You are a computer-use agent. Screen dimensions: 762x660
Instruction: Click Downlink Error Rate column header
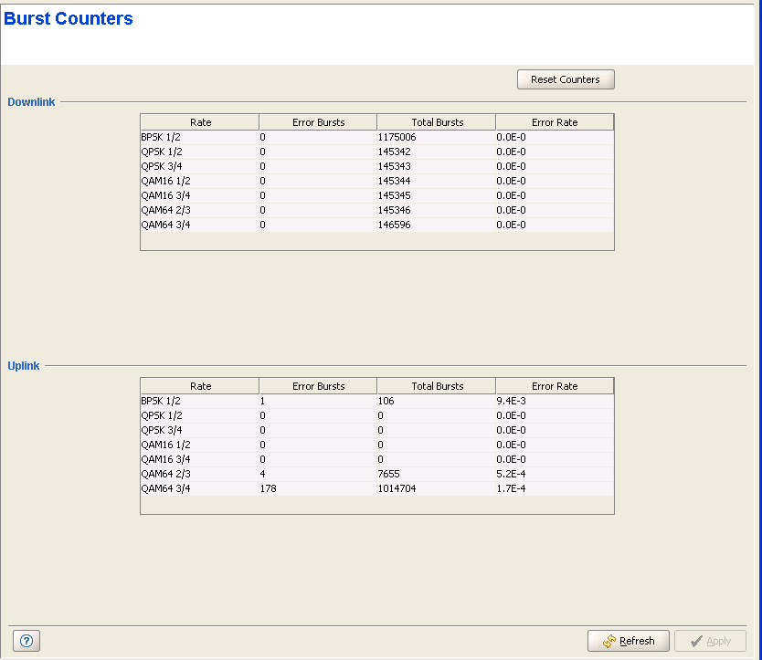(555, 122)
